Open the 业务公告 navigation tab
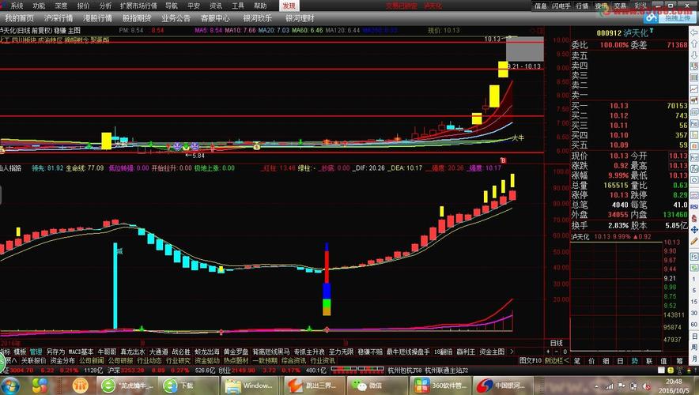The width and height of the screenshot is (699, 395). pos(176,18)
